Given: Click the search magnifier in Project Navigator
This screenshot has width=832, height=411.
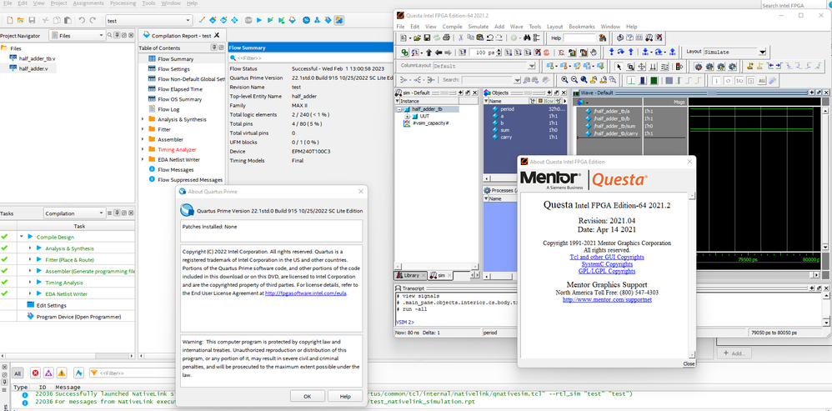Looking at the screenshot, I should click(x=110, y=35).
